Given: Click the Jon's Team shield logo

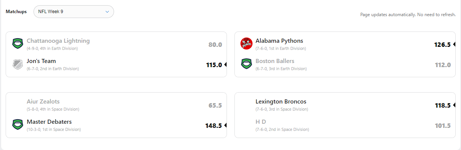Looking at the screenshot, I should [18, 64].
